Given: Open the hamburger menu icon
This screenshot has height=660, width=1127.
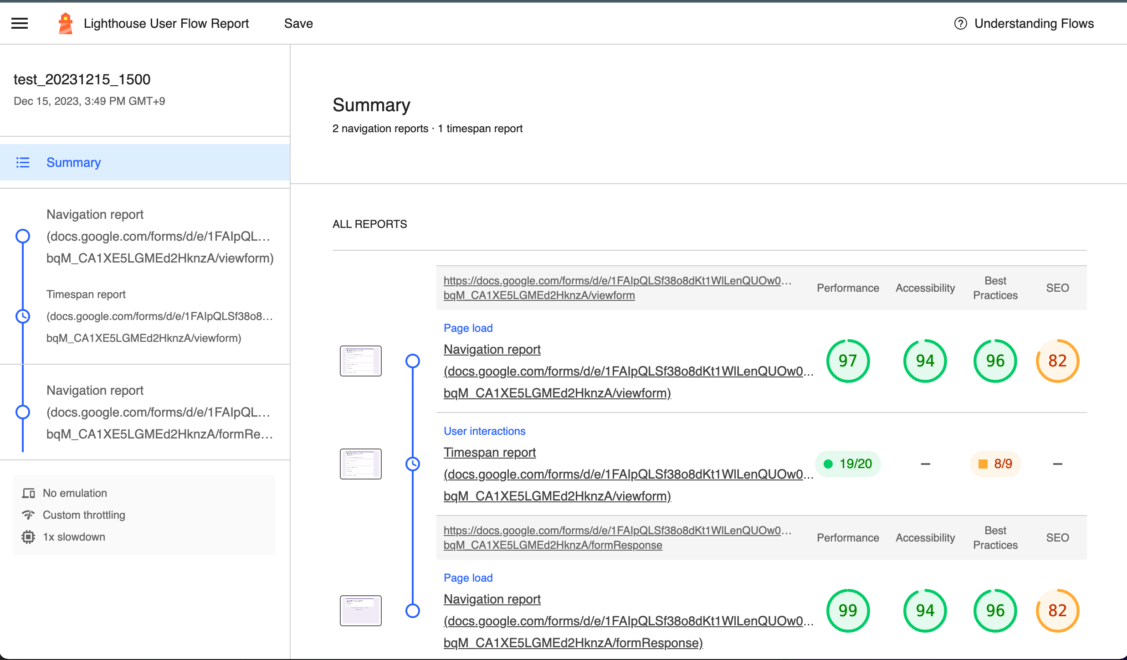Looking at the screenshot, I should pos(20,23).
